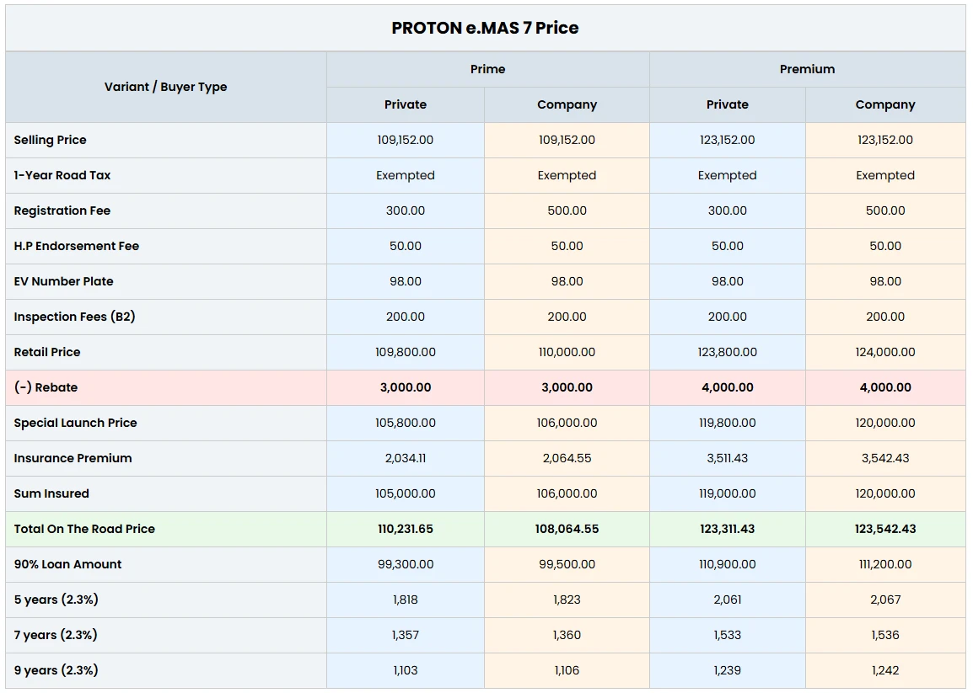973x693 pixels.
Task: Click the Selling Price row label
Action: pos(51,140)
